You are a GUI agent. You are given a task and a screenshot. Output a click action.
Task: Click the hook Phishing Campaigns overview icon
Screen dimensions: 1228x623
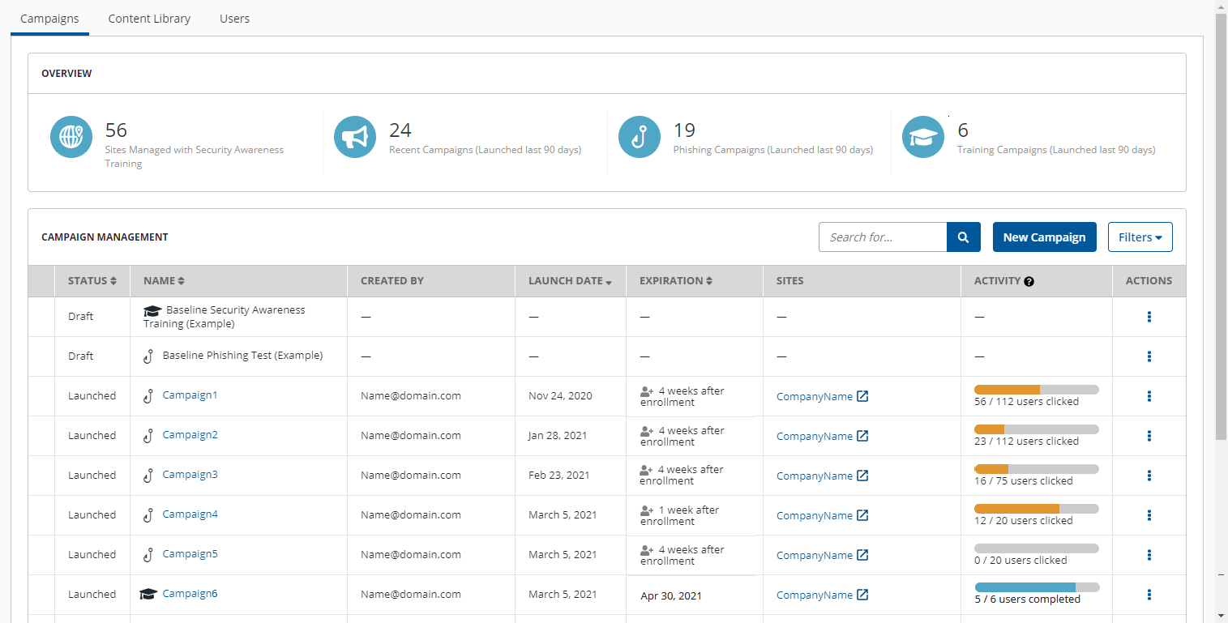(640, 137)
